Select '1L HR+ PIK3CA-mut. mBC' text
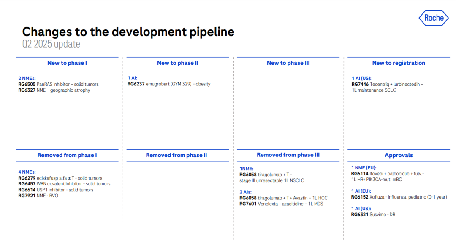The width and height of the screenshot is (456, 241). coord(377,179)
